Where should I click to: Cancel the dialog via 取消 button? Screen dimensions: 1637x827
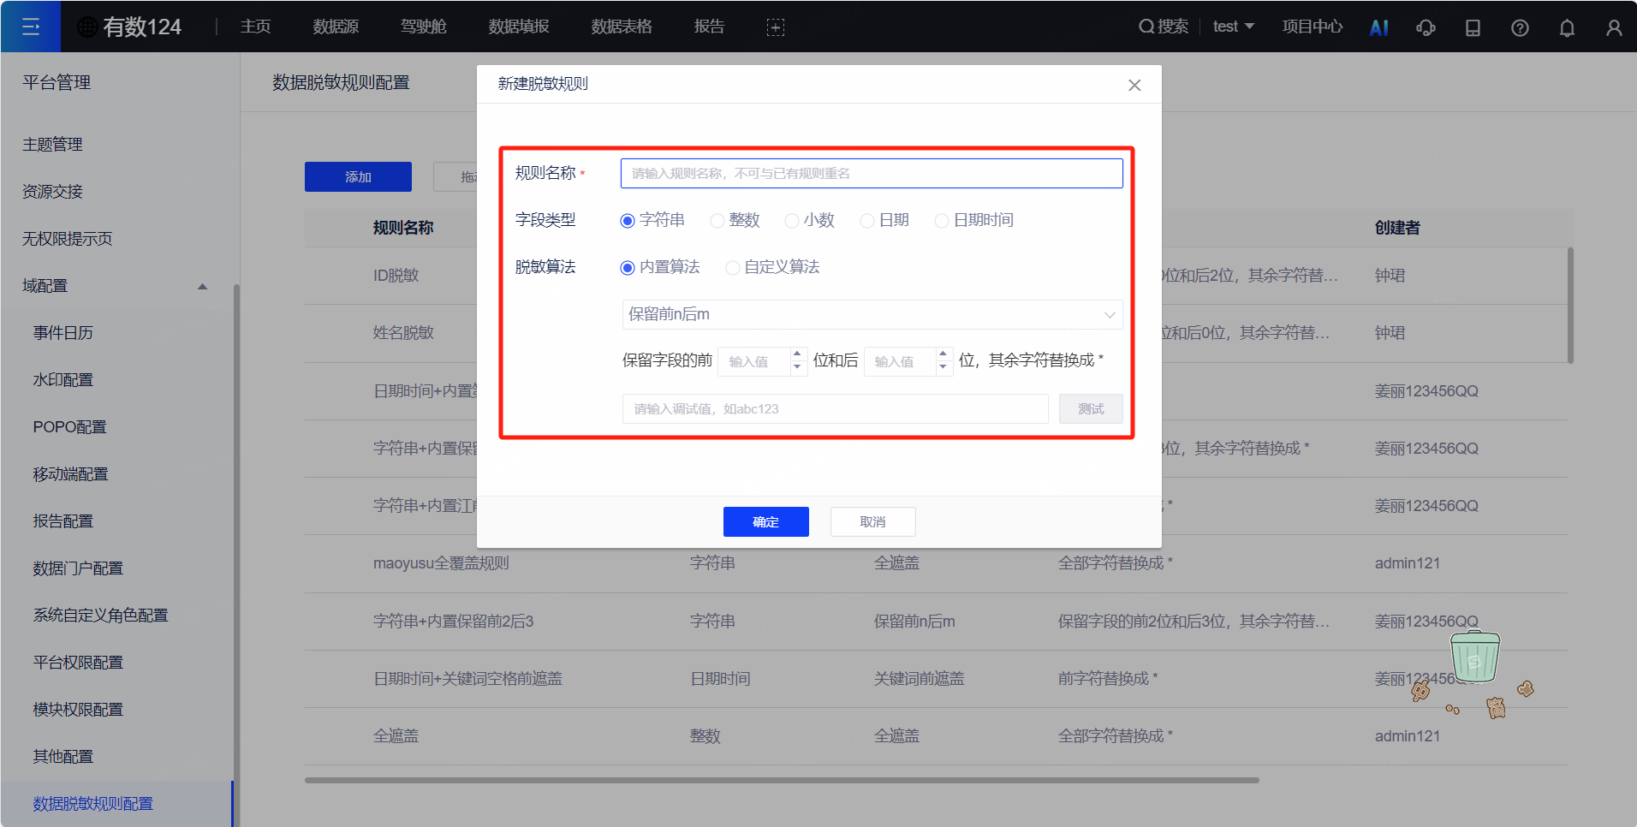click(872, 521)
